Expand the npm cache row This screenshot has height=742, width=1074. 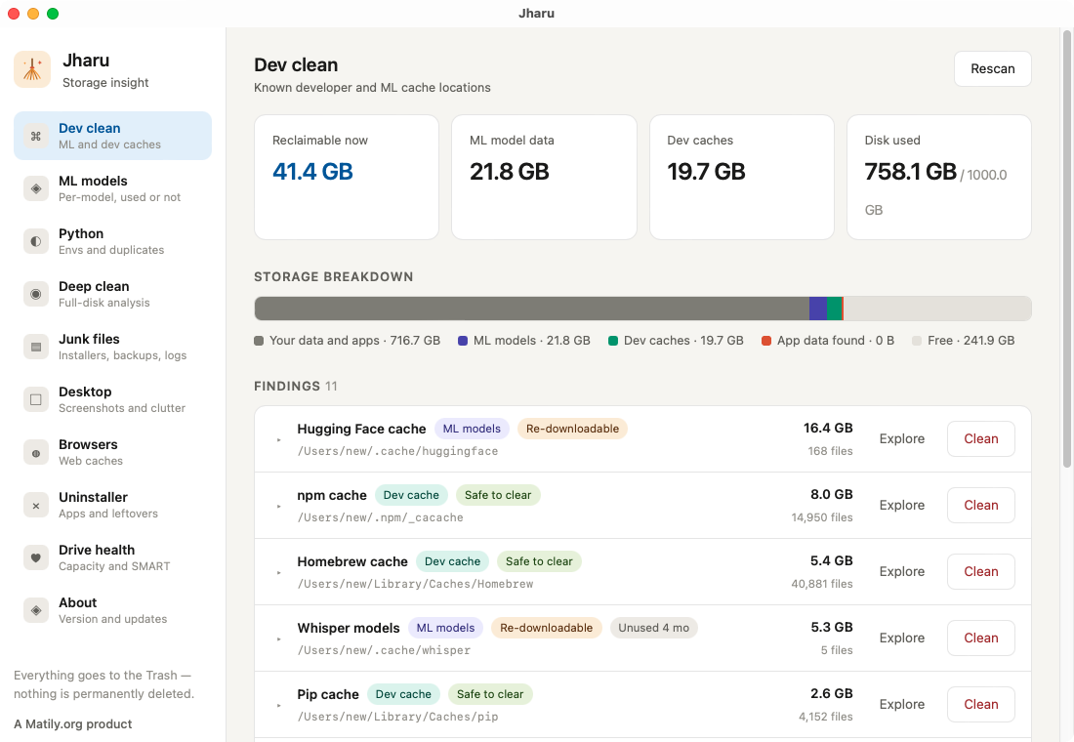click(x=279, y=507)
